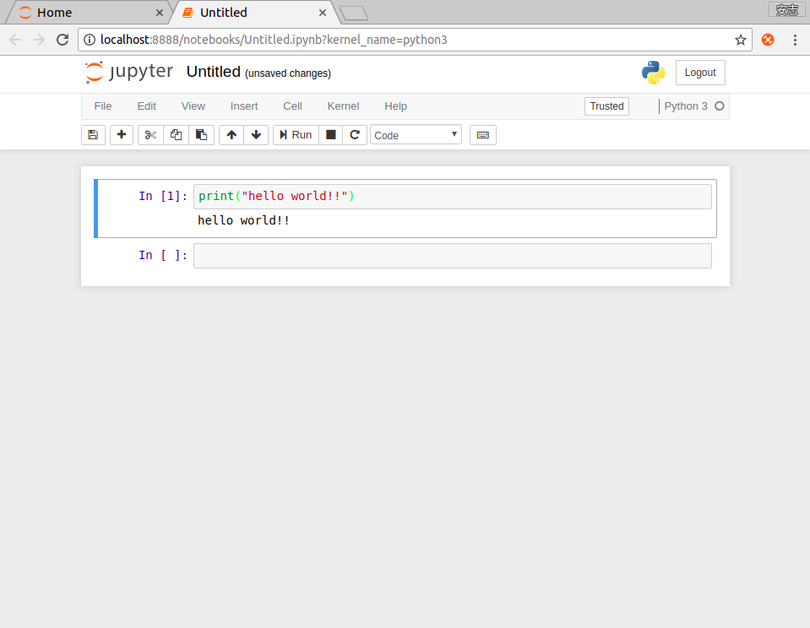Click the orange extension icon
The image size is (810, 628).
(x=768, y=40)
